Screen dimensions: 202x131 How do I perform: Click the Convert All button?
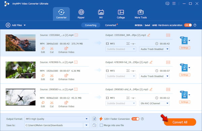coord(180,122)
